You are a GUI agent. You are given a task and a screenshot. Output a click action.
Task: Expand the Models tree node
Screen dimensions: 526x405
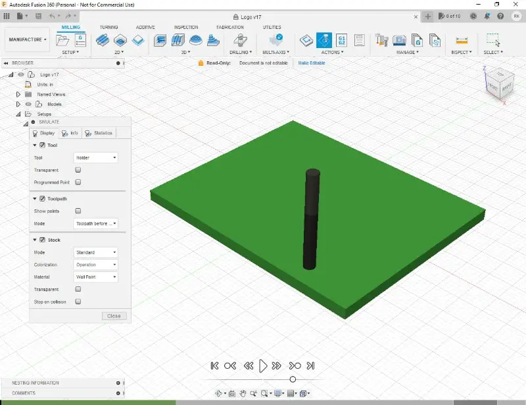(18, 104)
